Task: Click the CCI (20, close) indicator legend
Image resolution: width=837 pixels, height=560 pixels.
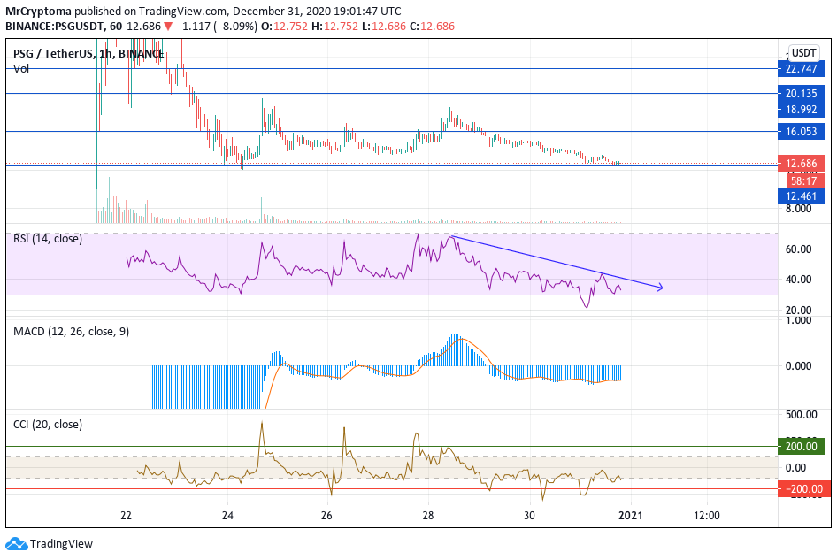Action: click(48, 425)
